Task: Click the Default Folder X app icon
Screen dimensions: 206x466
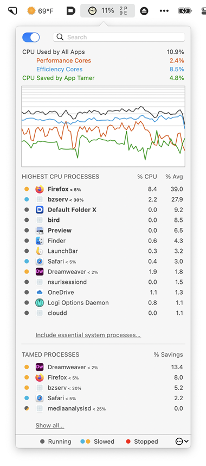Action: 40,210
